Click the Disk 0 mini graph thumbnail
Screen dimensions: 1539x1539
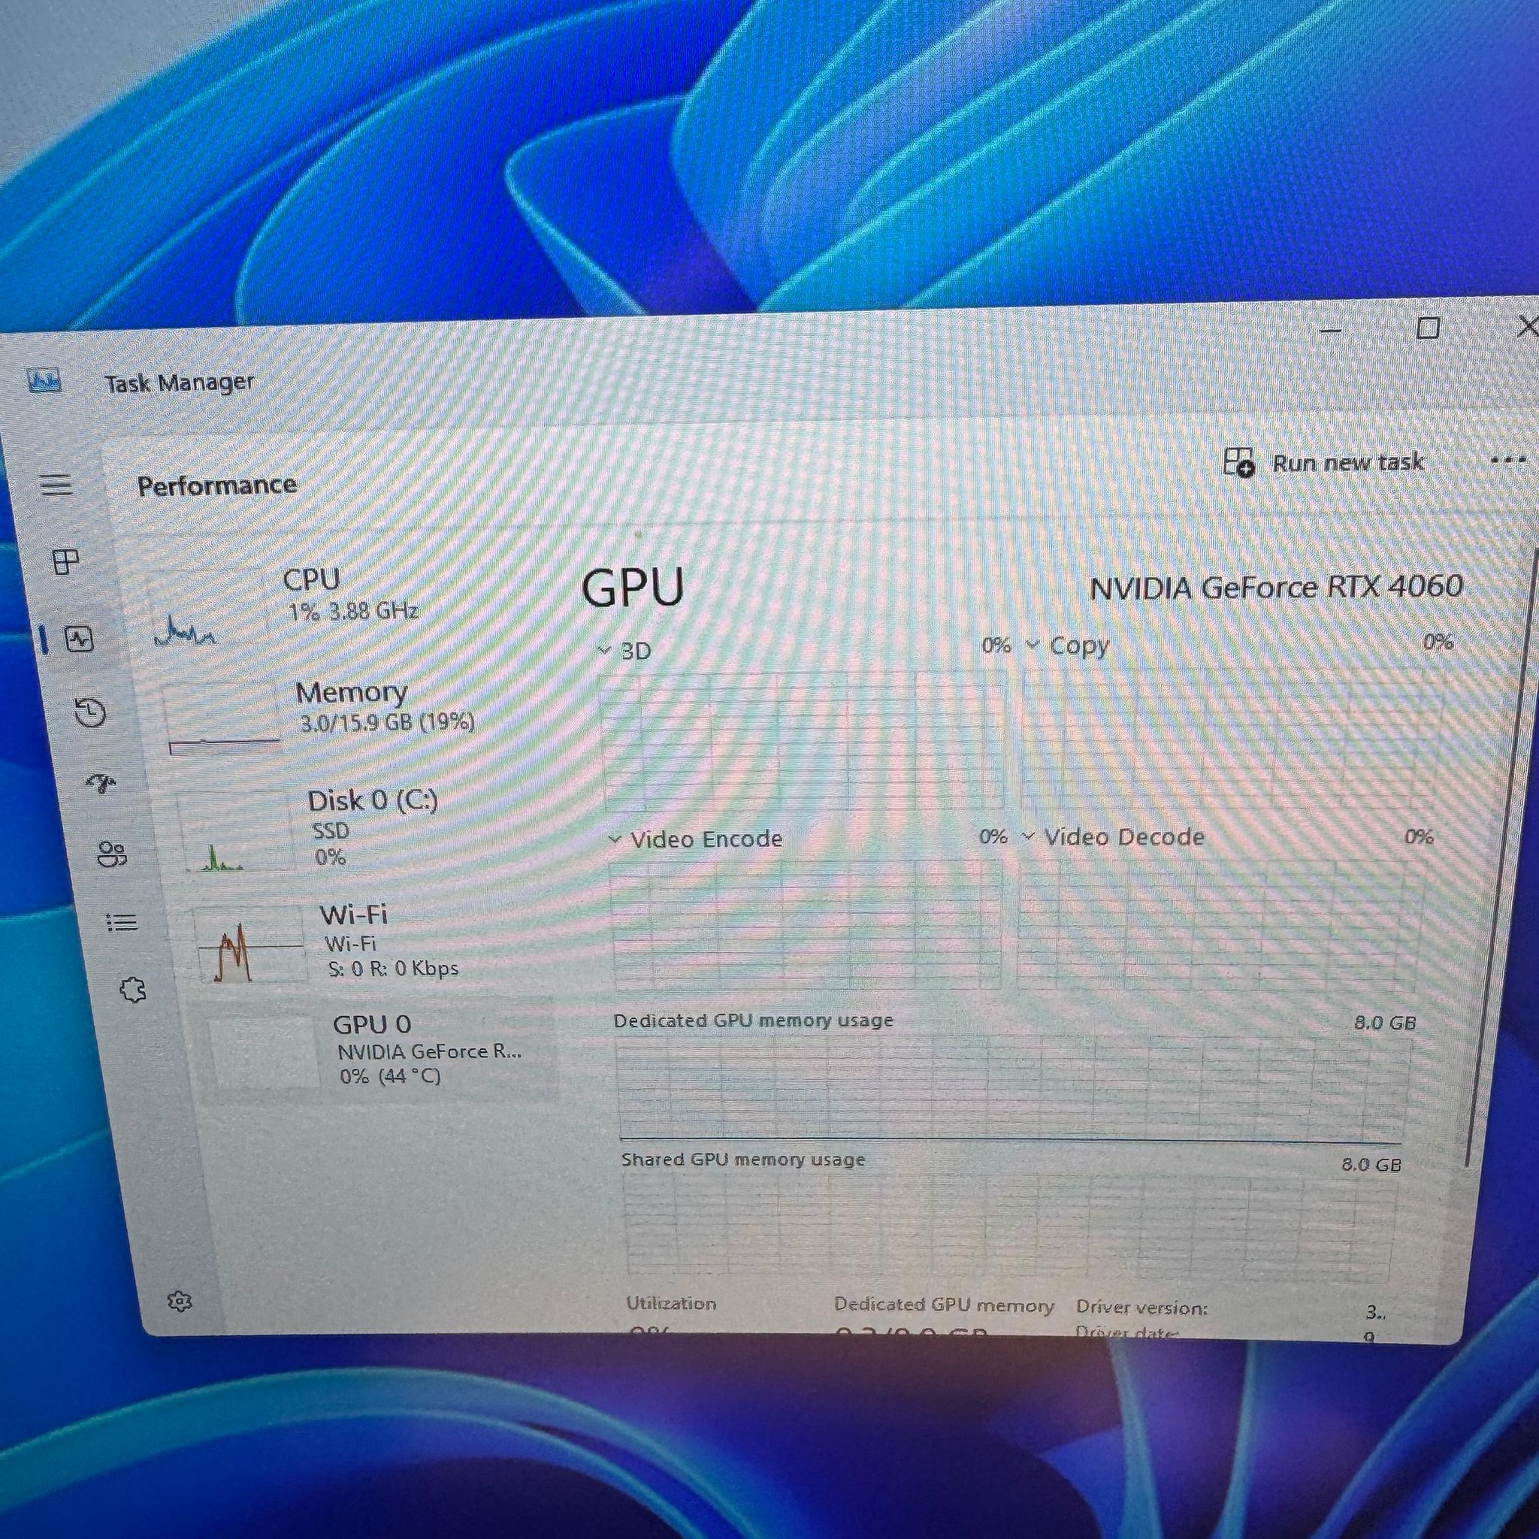coord(237,832)
